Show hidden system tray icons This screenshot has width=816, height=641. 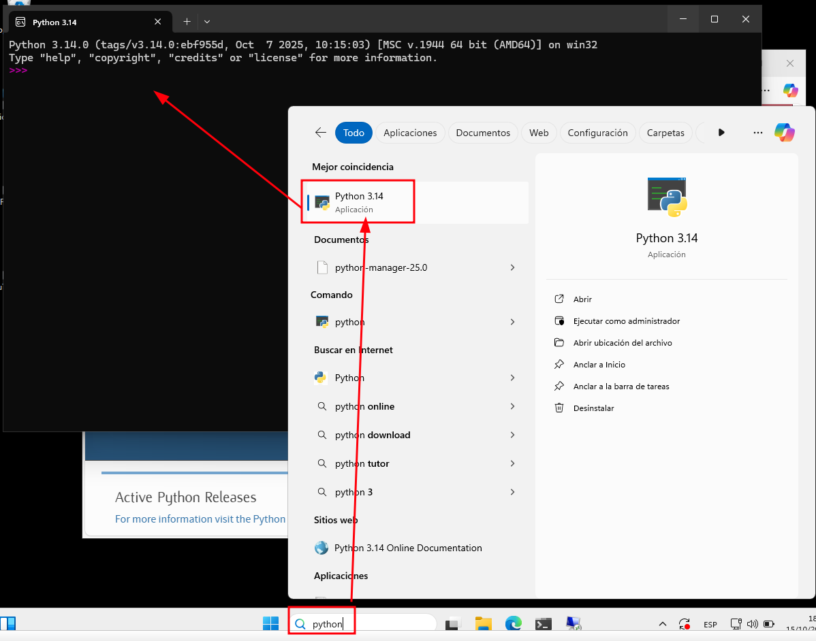[x=662, y=624]
